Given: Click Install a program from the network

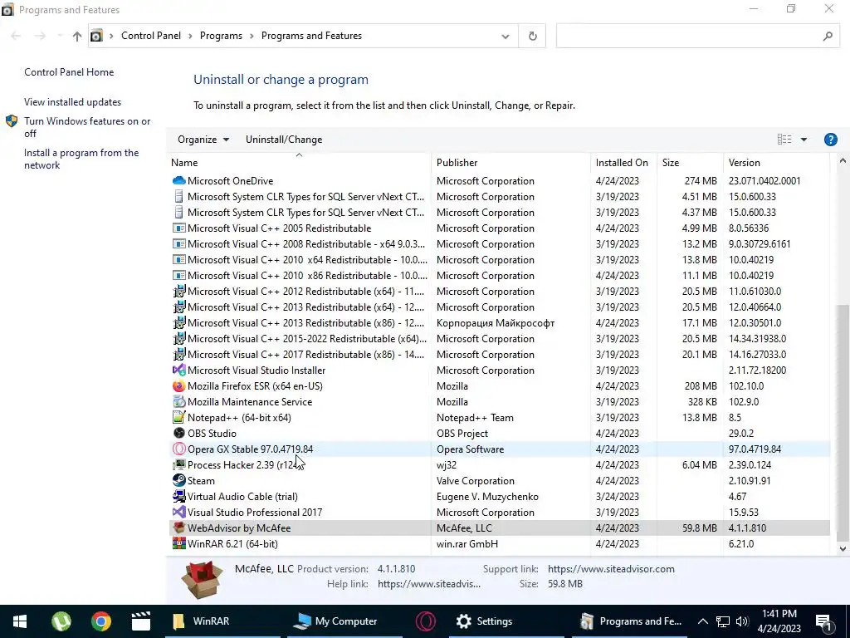Looking at the screenshot, I should (x=81, y=159).
